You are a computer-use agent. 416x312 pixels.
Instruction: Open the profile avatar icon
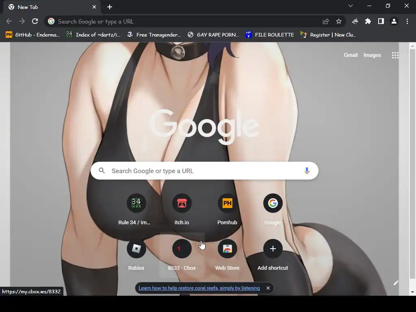click(394, 21)
